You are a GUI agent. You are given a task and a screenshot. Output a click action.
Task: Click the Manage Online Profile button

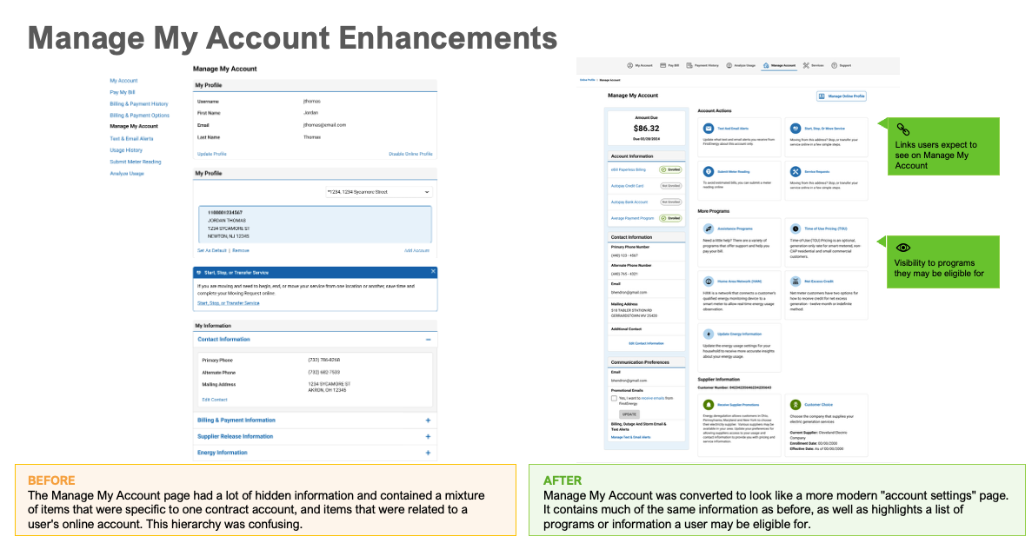click(842, 96)
